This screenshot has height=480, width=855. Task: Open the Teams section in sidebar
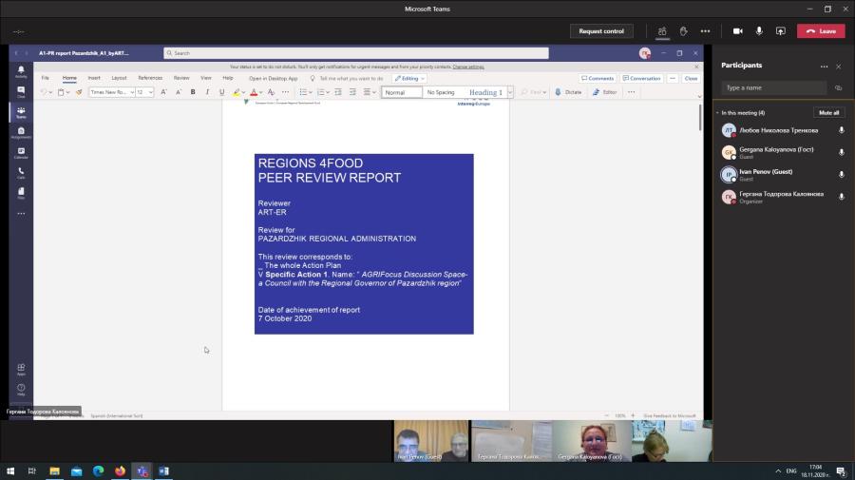pos(21,112)
